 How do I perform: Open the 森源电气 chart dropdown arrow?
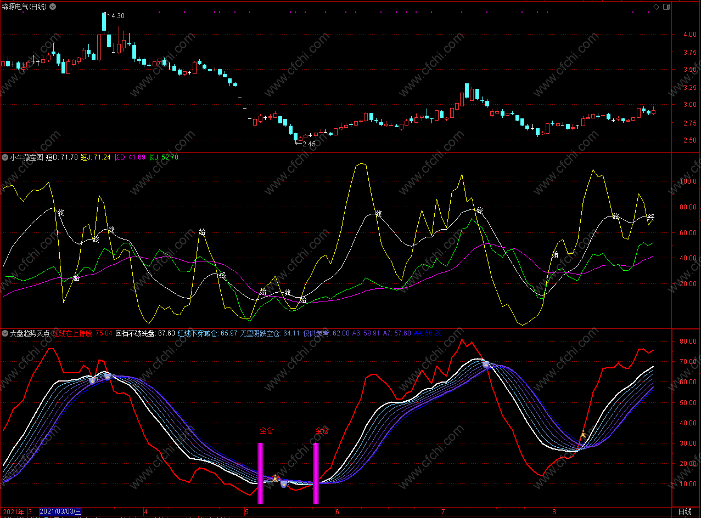(x=52, y=7)
